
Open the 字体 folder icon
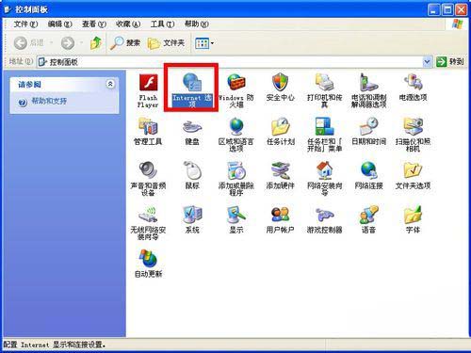click(x=413, y=215)
